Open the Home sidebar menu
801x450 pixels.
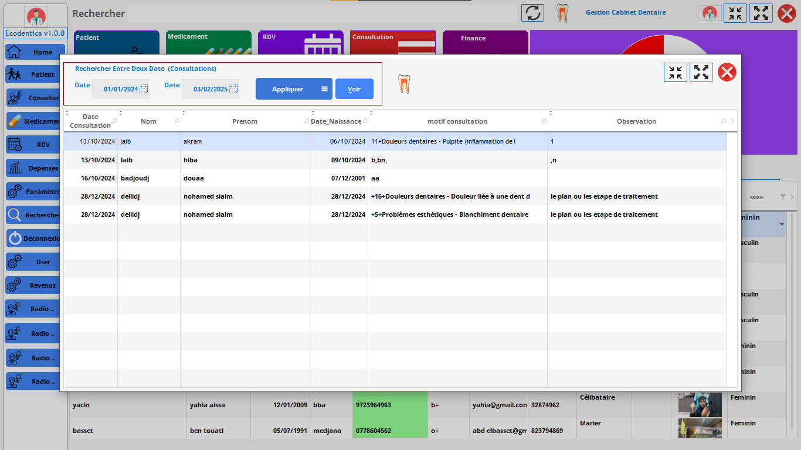(x=35, y=52)
